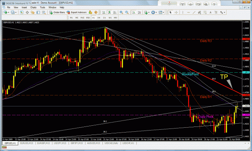
Task: Click the Templates icon
Action: tap(160, 12)
